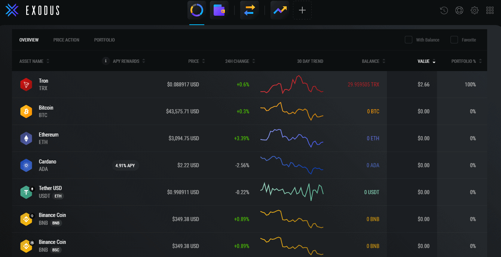Image resolution: width=501 pixels, height=257 pixels.
Task: Click the BNB network tag badge
Action: click(56, 223)
